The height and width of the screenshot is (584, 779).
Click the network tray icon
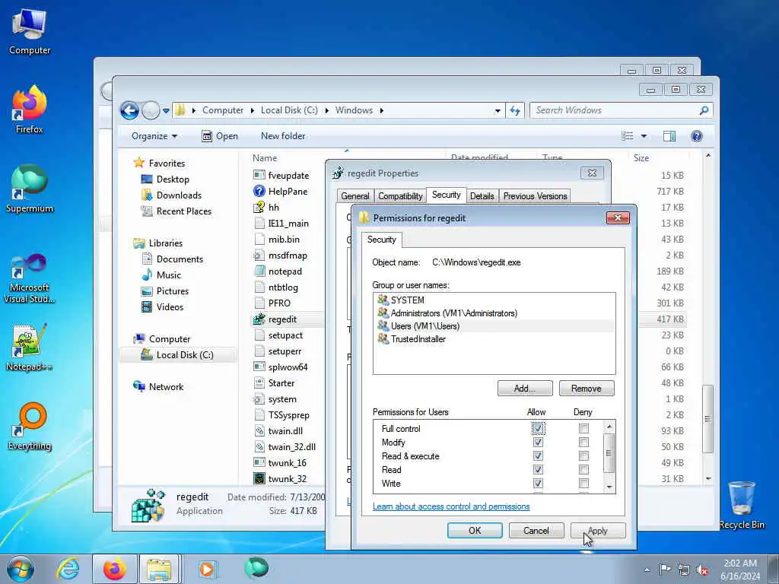point(684,570)
